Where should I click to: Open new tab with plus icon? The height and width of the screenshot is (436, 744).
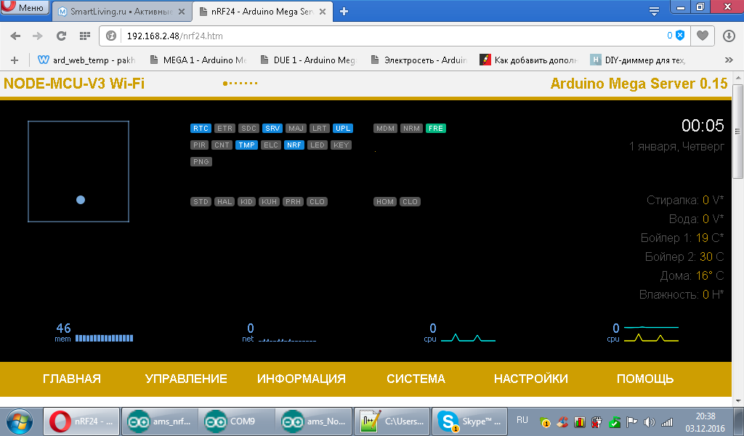(x=344, y=11)
